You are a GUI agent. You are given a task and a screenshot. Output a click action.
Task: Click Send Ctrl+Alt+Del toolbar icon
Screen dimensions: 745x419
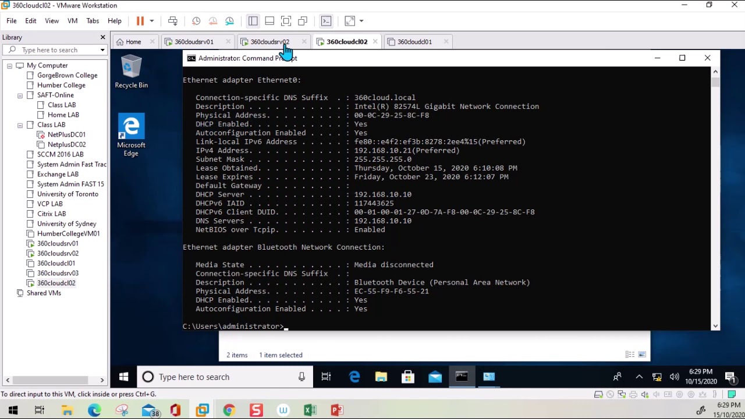pos(173,21)
